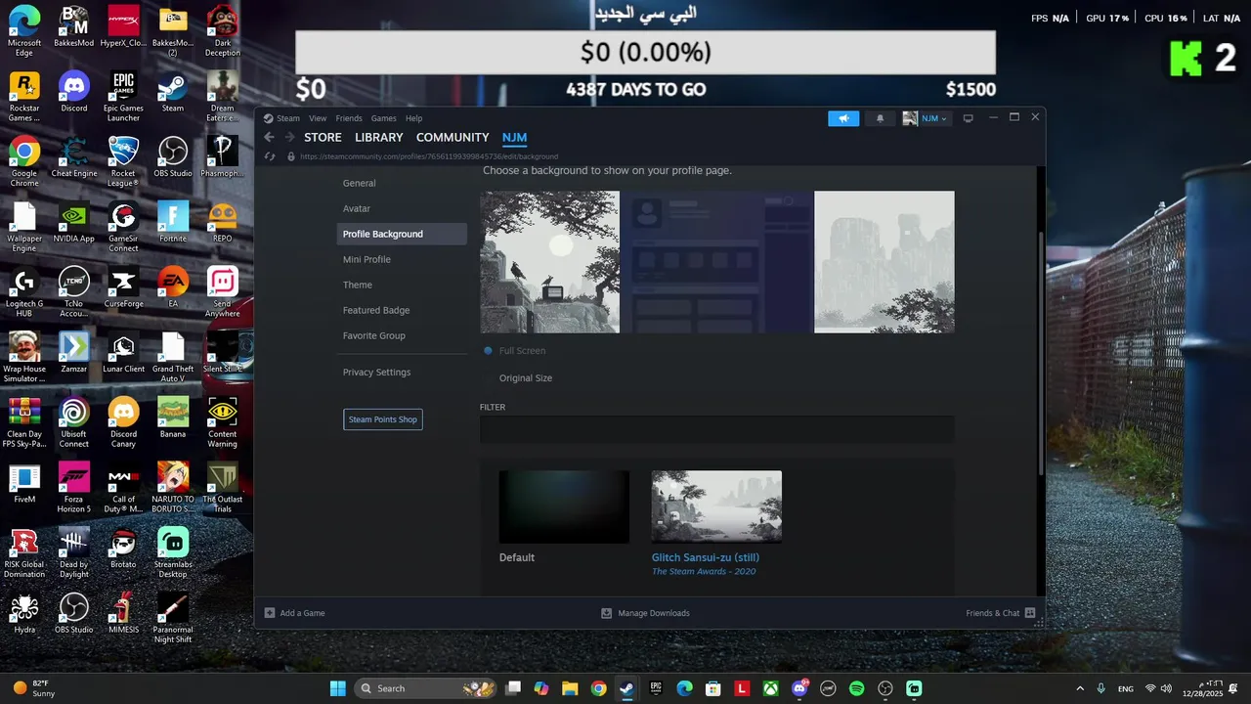
Task: Click Add a Game
Action: [x=295, y=613]
